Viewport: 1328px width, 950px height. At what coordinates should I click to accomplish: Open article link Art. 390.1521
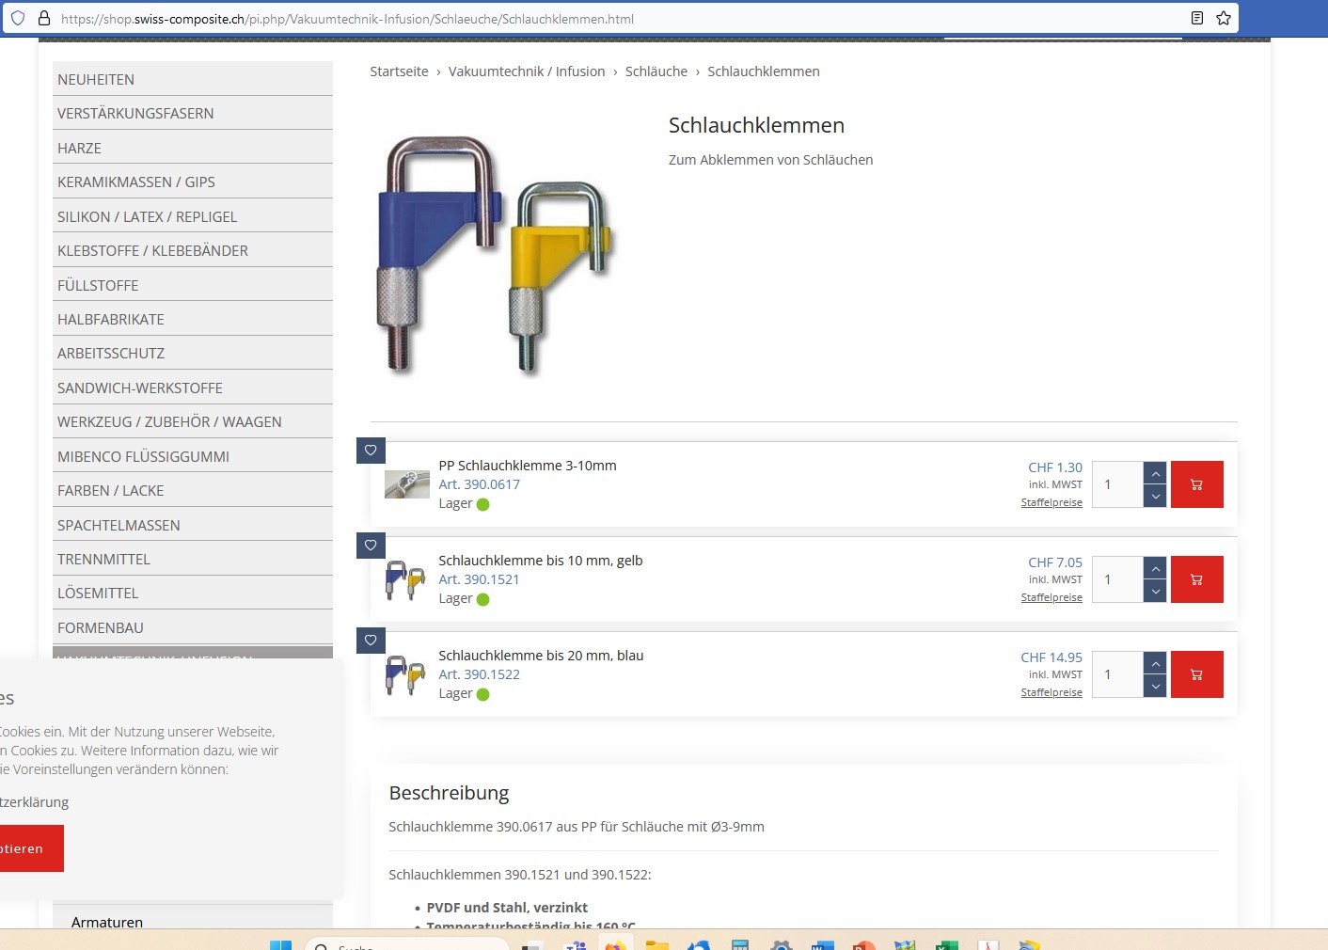pos(479,579)
